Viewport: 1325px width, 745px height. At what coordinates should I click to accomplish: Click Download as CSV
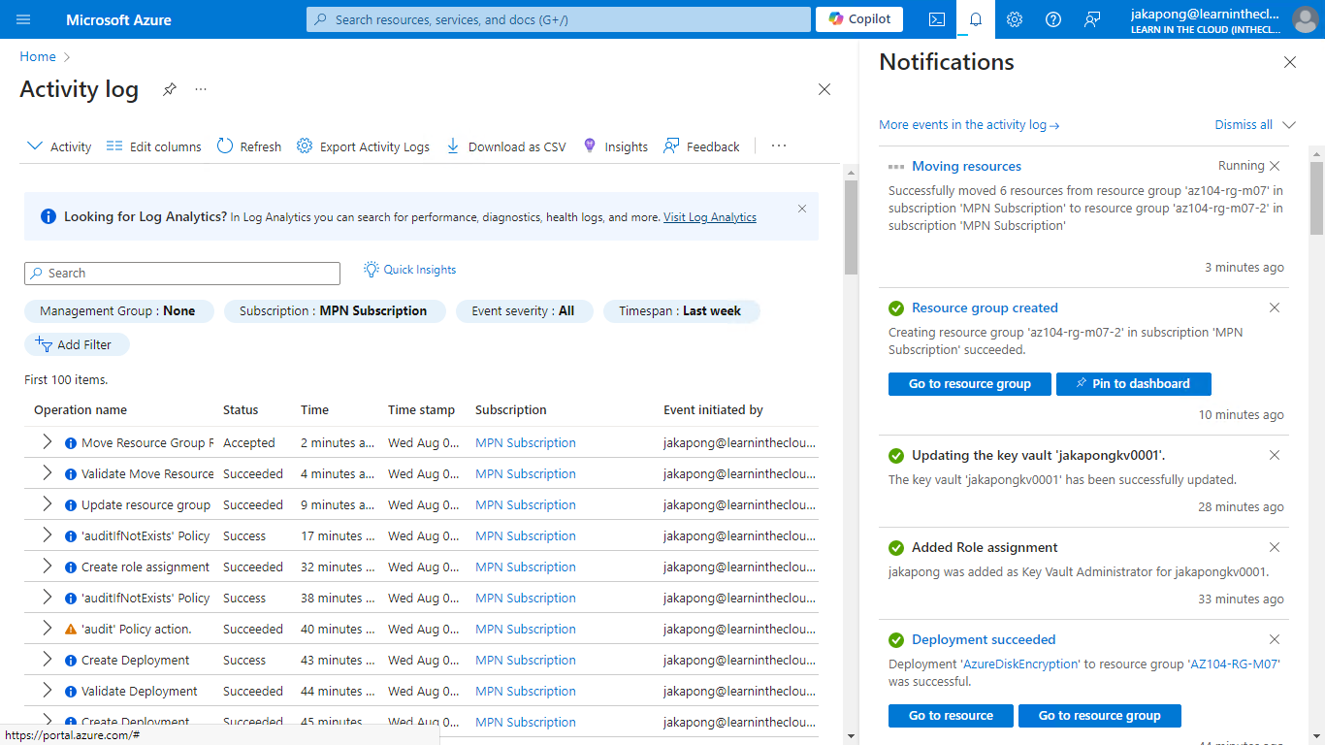click(505, 146)
